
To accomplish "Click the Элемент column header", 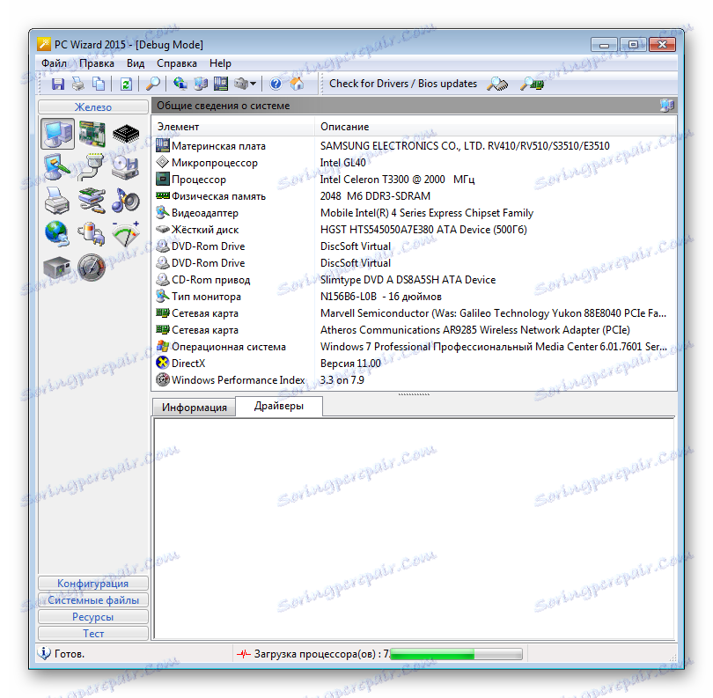I will 233,127.
